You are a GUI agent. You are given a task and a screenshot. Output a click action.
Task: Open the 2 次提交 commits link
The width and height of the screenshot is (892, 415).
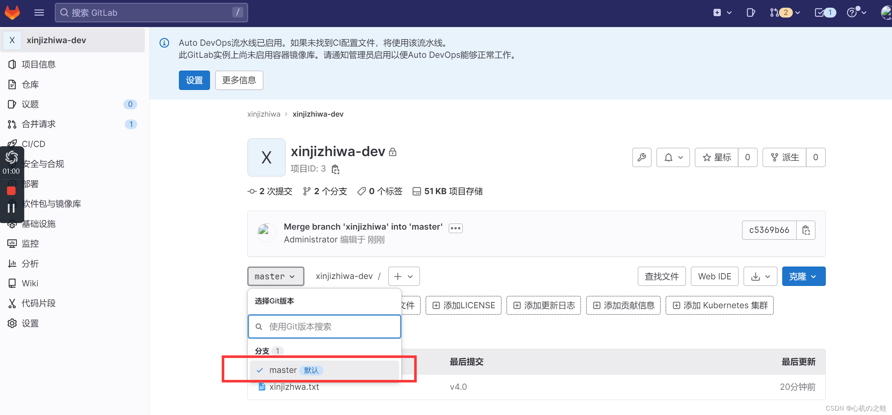tap(270, 191)
